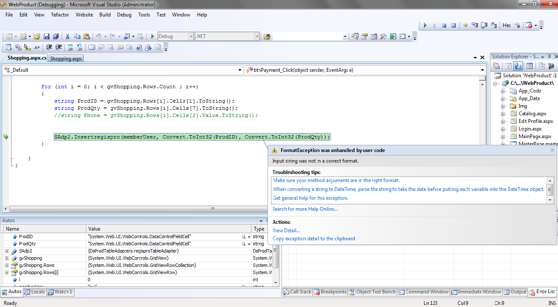Click the Step Over icon
558x307 pixels.
(x=484, y=25)
